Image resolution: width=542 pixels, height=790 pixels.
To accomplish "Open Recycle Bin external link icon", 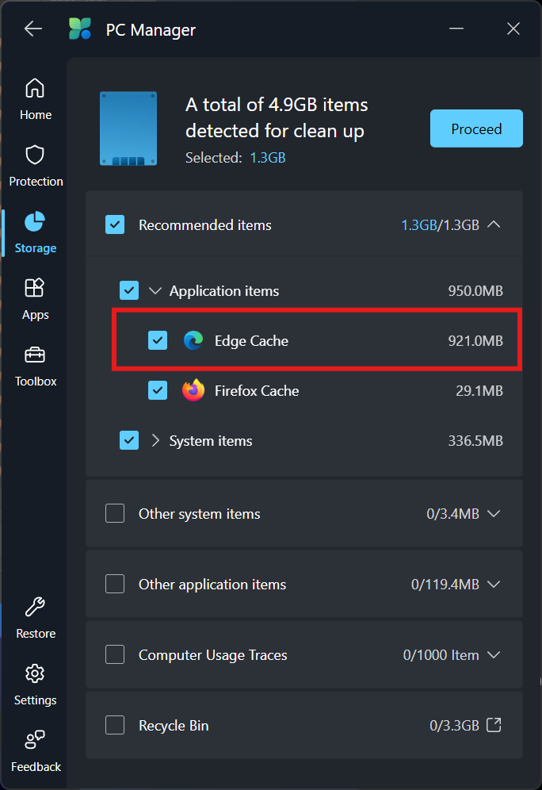I will click(x=494, y=725).
